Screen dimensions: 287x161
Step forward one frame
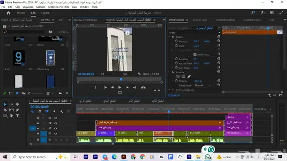[x=127, y=87]
